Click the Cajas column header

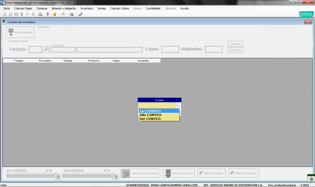click(x=123, y=60)
